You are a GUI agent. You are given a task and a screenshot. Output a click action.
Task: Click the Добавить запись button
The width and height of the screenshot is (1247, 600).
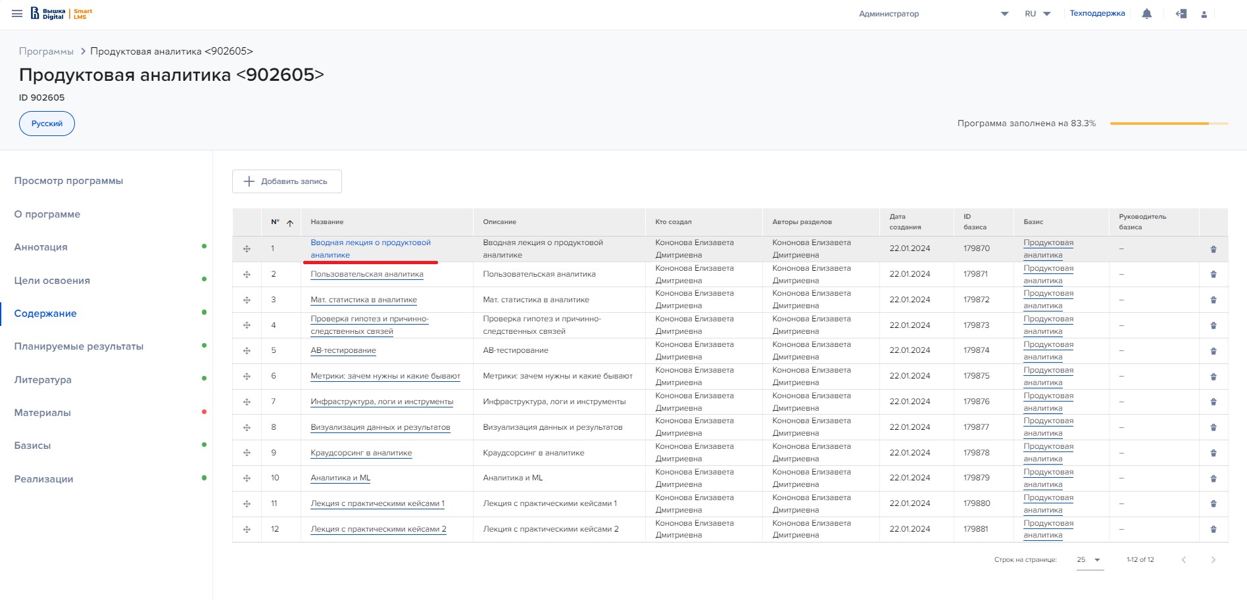coord(287,181)
